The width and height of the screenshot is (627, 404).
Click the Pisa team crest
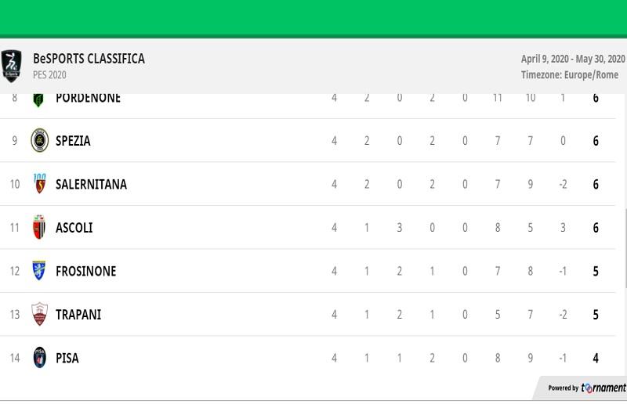40,357
